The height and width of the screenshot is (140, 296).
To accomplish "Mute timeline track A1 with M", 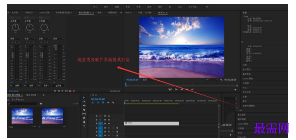I will [109, 128].
